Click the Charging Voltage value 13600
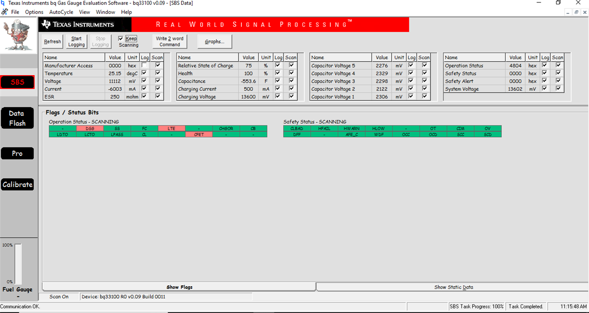This screenshot has height=313, width=589. (x=249, y=97)
